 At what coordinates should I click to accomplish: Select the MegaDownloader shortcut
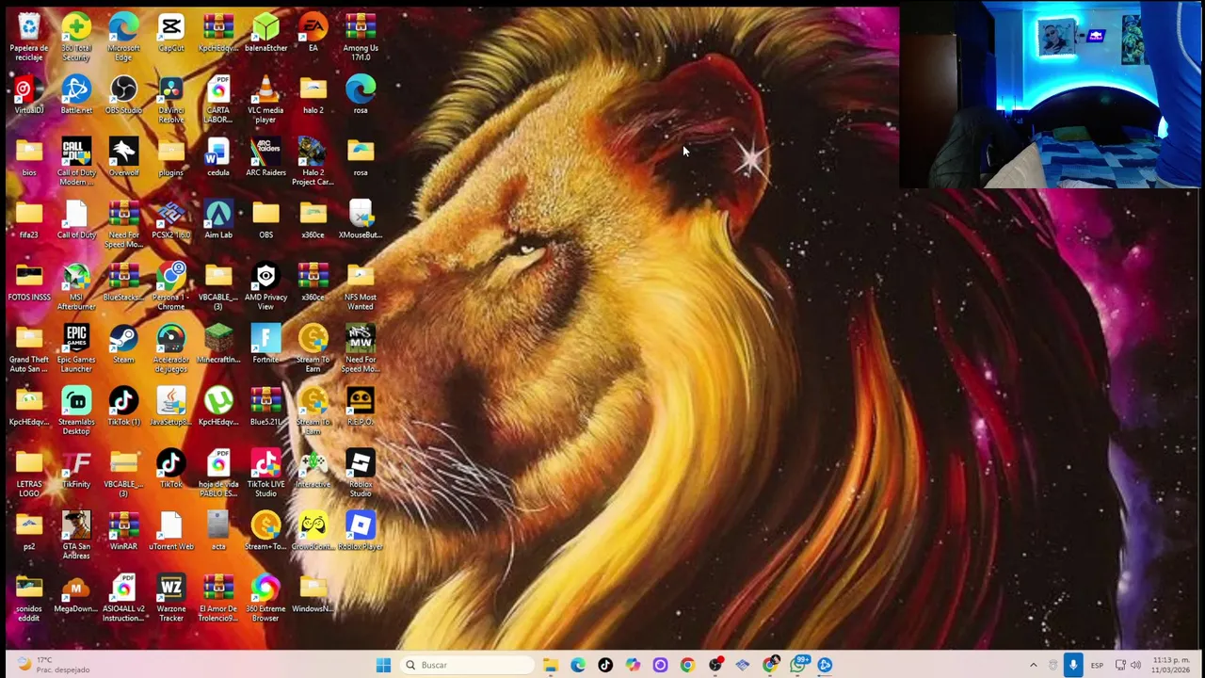[x=76, y=593]
